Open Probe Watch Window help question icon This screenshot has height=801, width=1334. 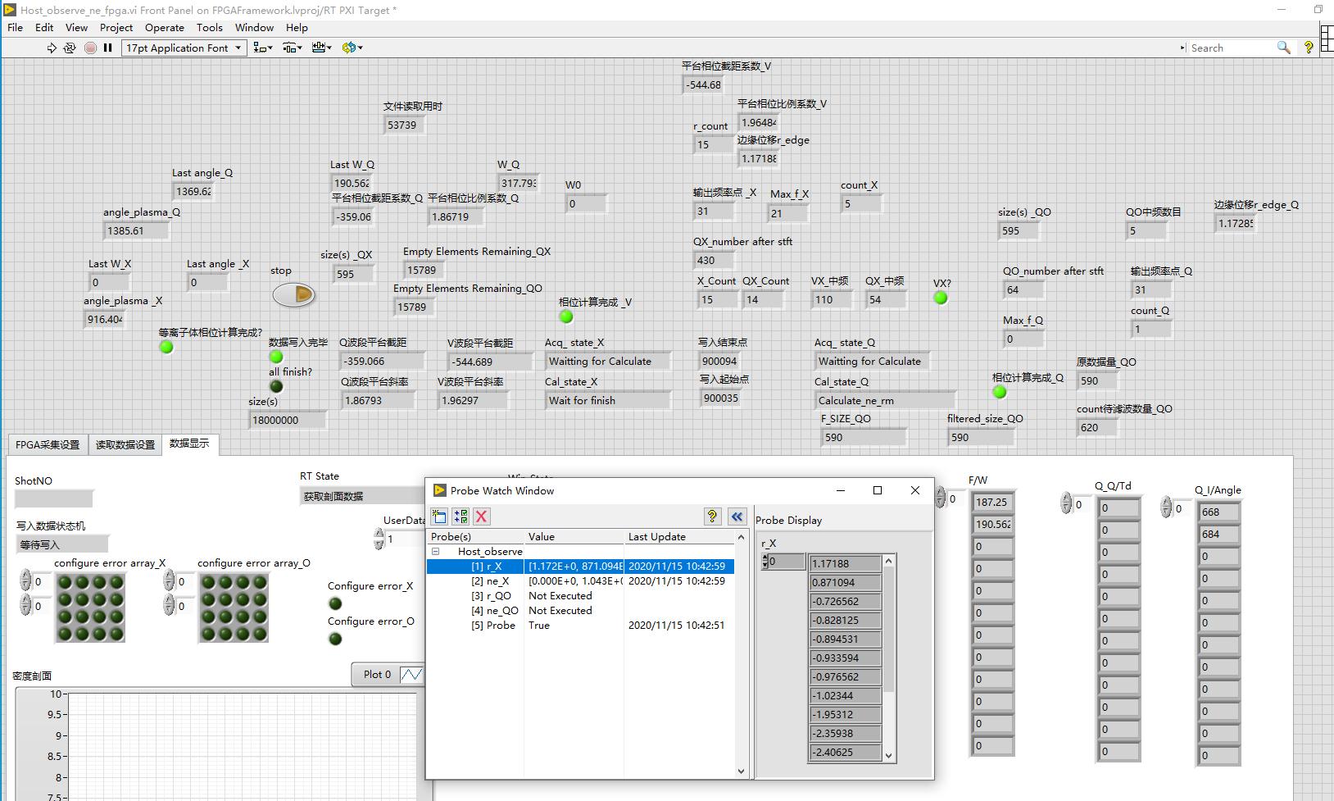(x=712, y=517)
